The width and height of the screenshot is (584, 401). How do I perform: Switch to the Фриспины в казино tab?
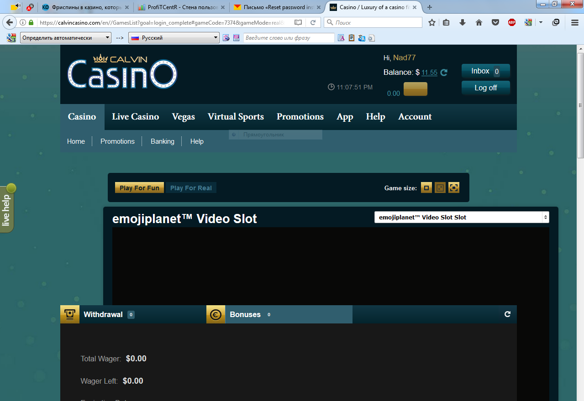[85, 7]
